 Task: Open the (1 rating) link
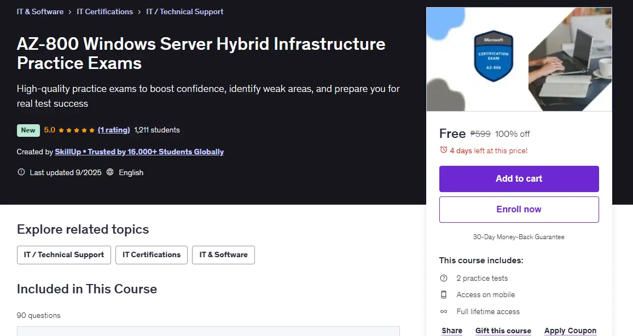pyautogui.click(x=114, y=130)
